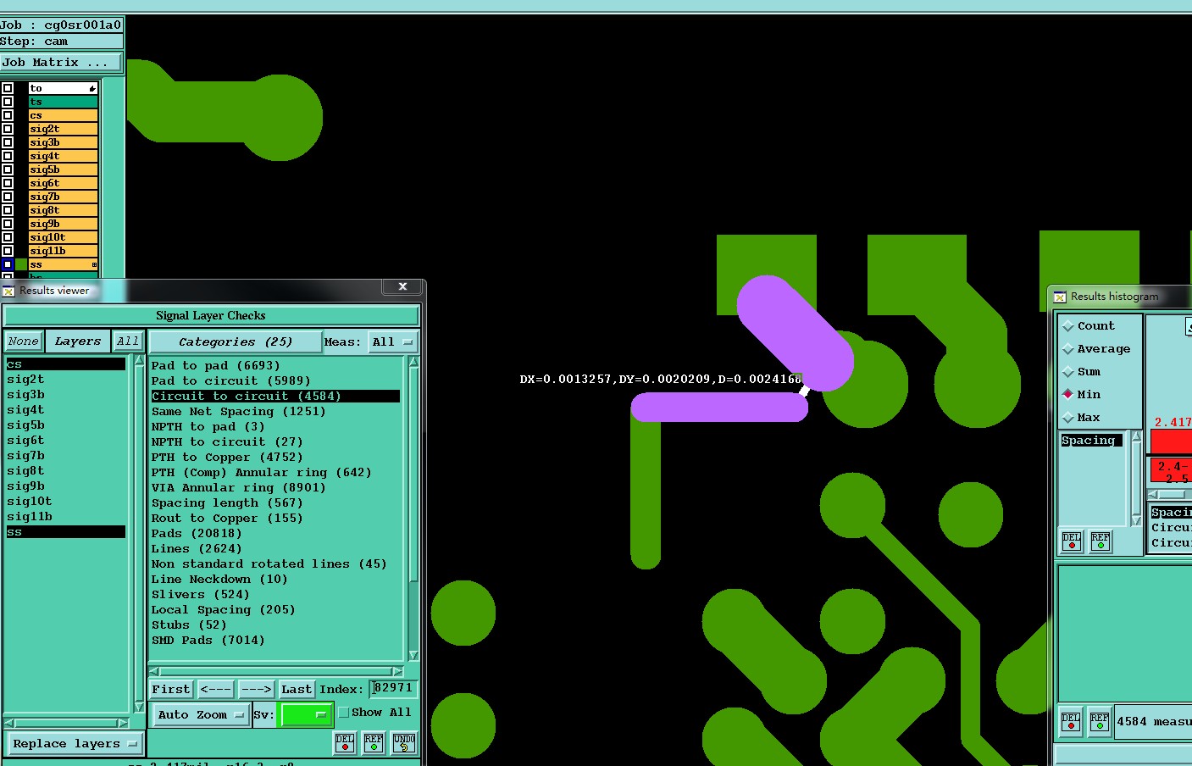Click the UNDO icon in Results viewer
Screen dimensions: 1192x766
click(x=404, y=742)
